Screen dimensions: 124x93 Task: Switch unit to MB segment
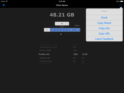coord(71,30)
